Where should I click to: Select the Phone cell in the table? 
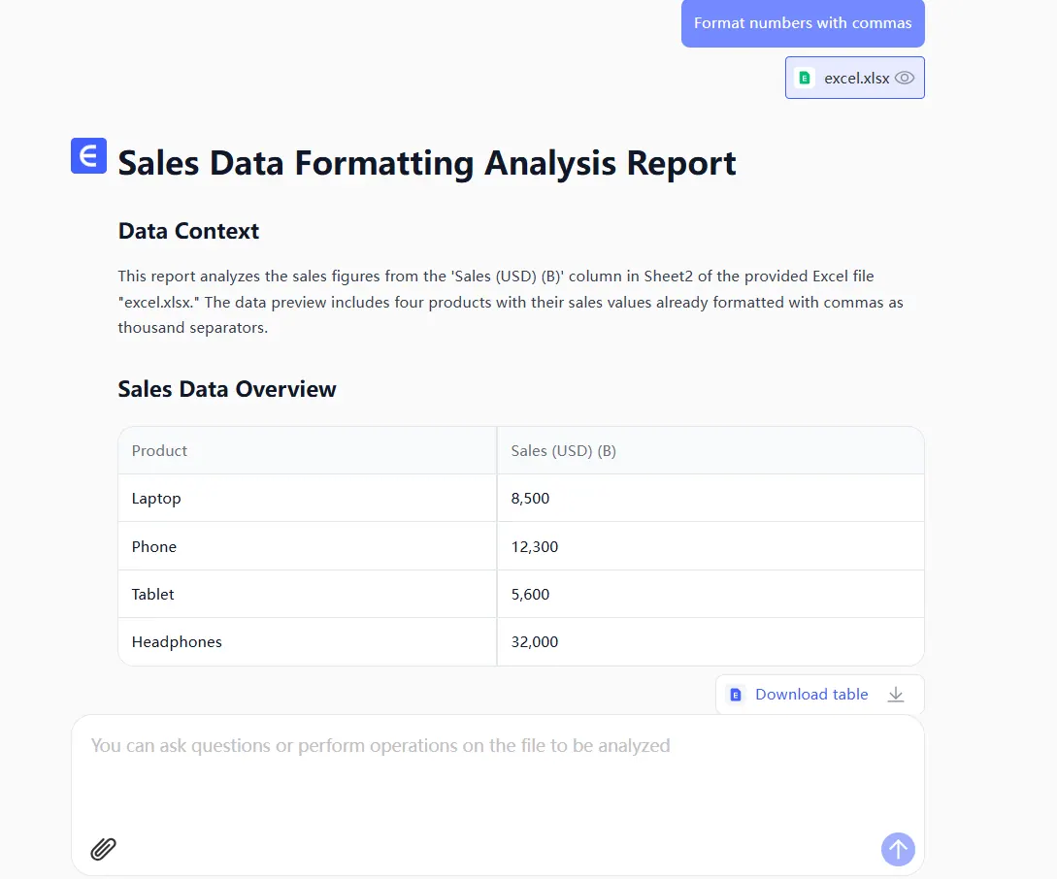(x=154, y=546)
